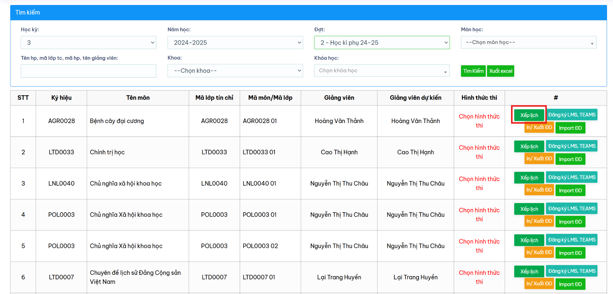Click Import ĐD for POL0003 02
Screen dimensions: 613x294
tap(570, 253)
